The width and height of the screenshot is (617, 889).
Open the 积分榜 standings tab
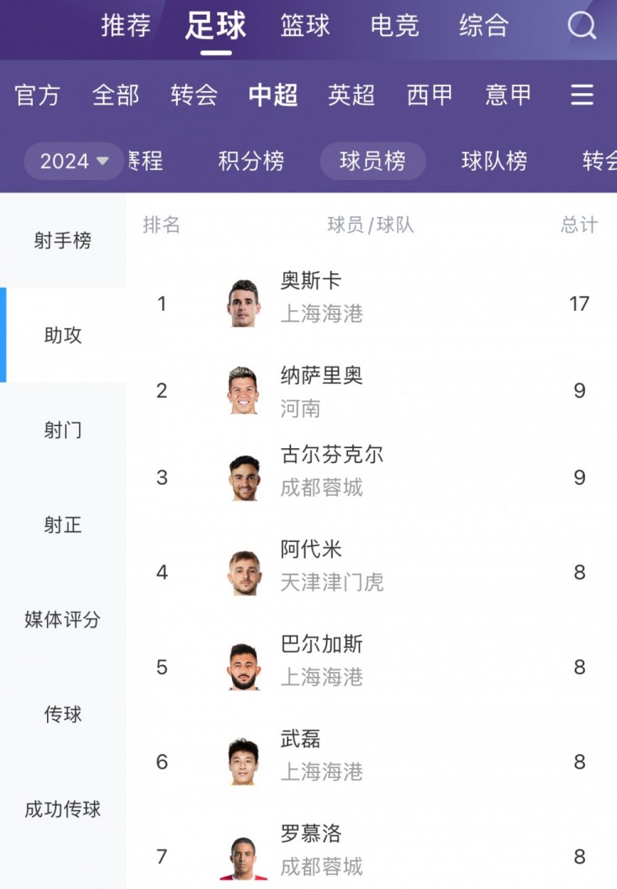click(251, 161)
